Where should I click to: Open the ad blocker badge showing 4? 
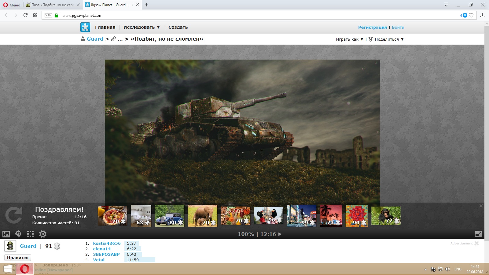(463, 15)
